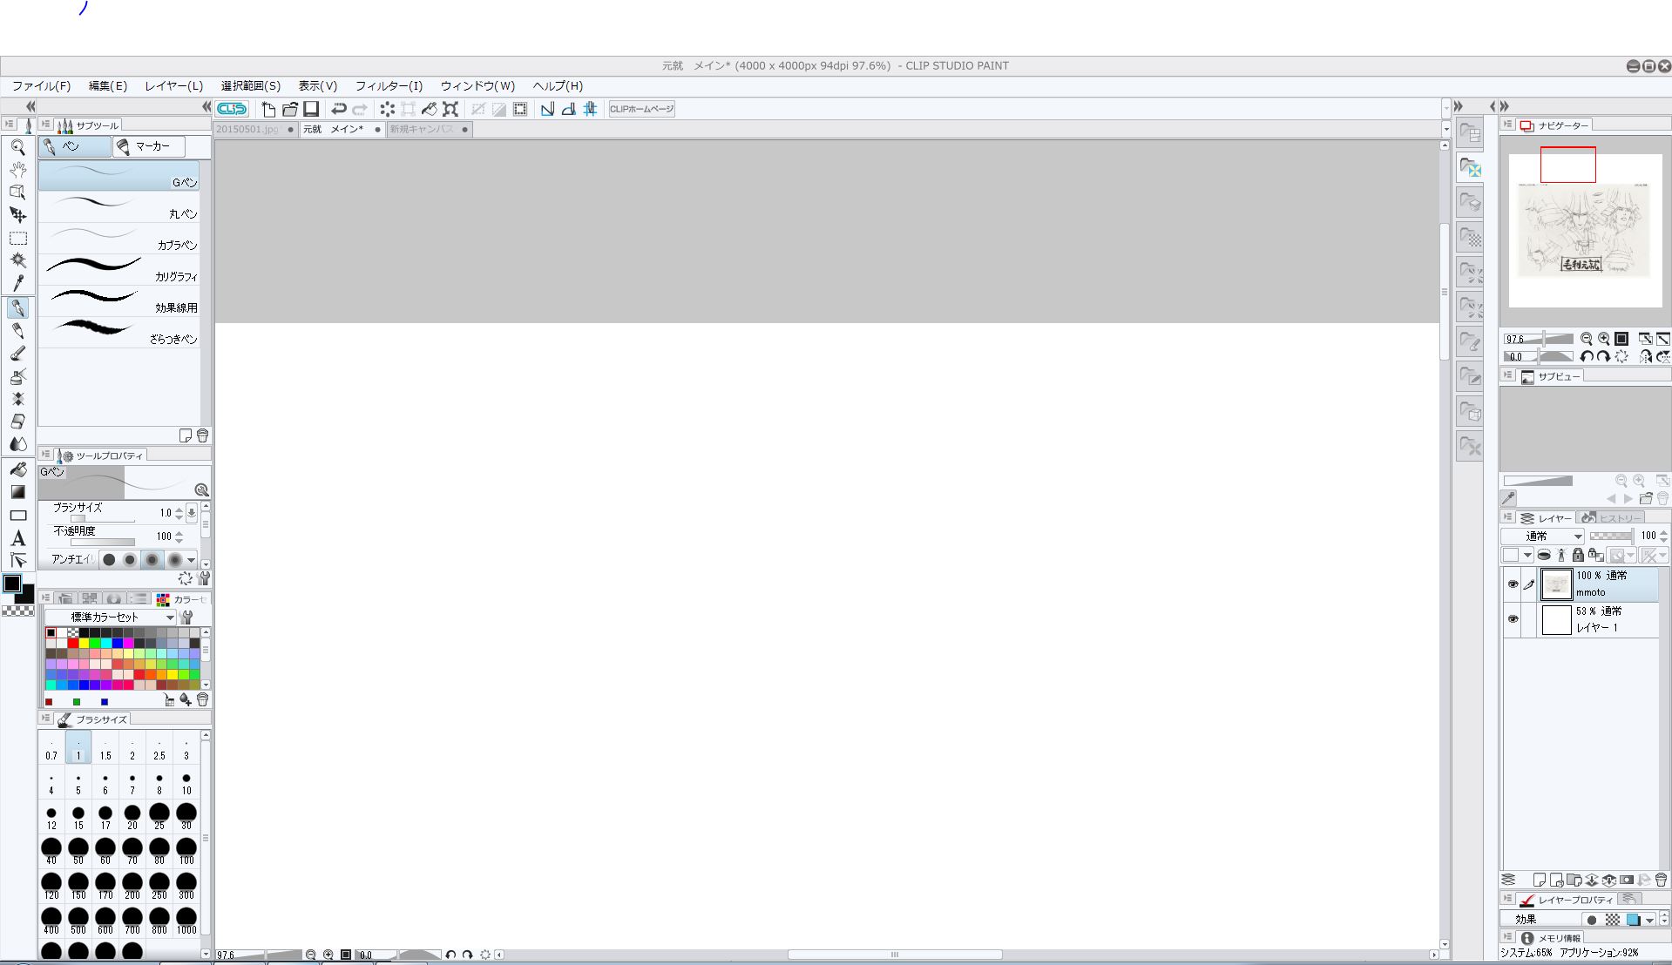The width and height of the screenshot is (1672, 965).
Task: Click the zoom out magnifier in the Navigator panel
Action: point(1587,339)
